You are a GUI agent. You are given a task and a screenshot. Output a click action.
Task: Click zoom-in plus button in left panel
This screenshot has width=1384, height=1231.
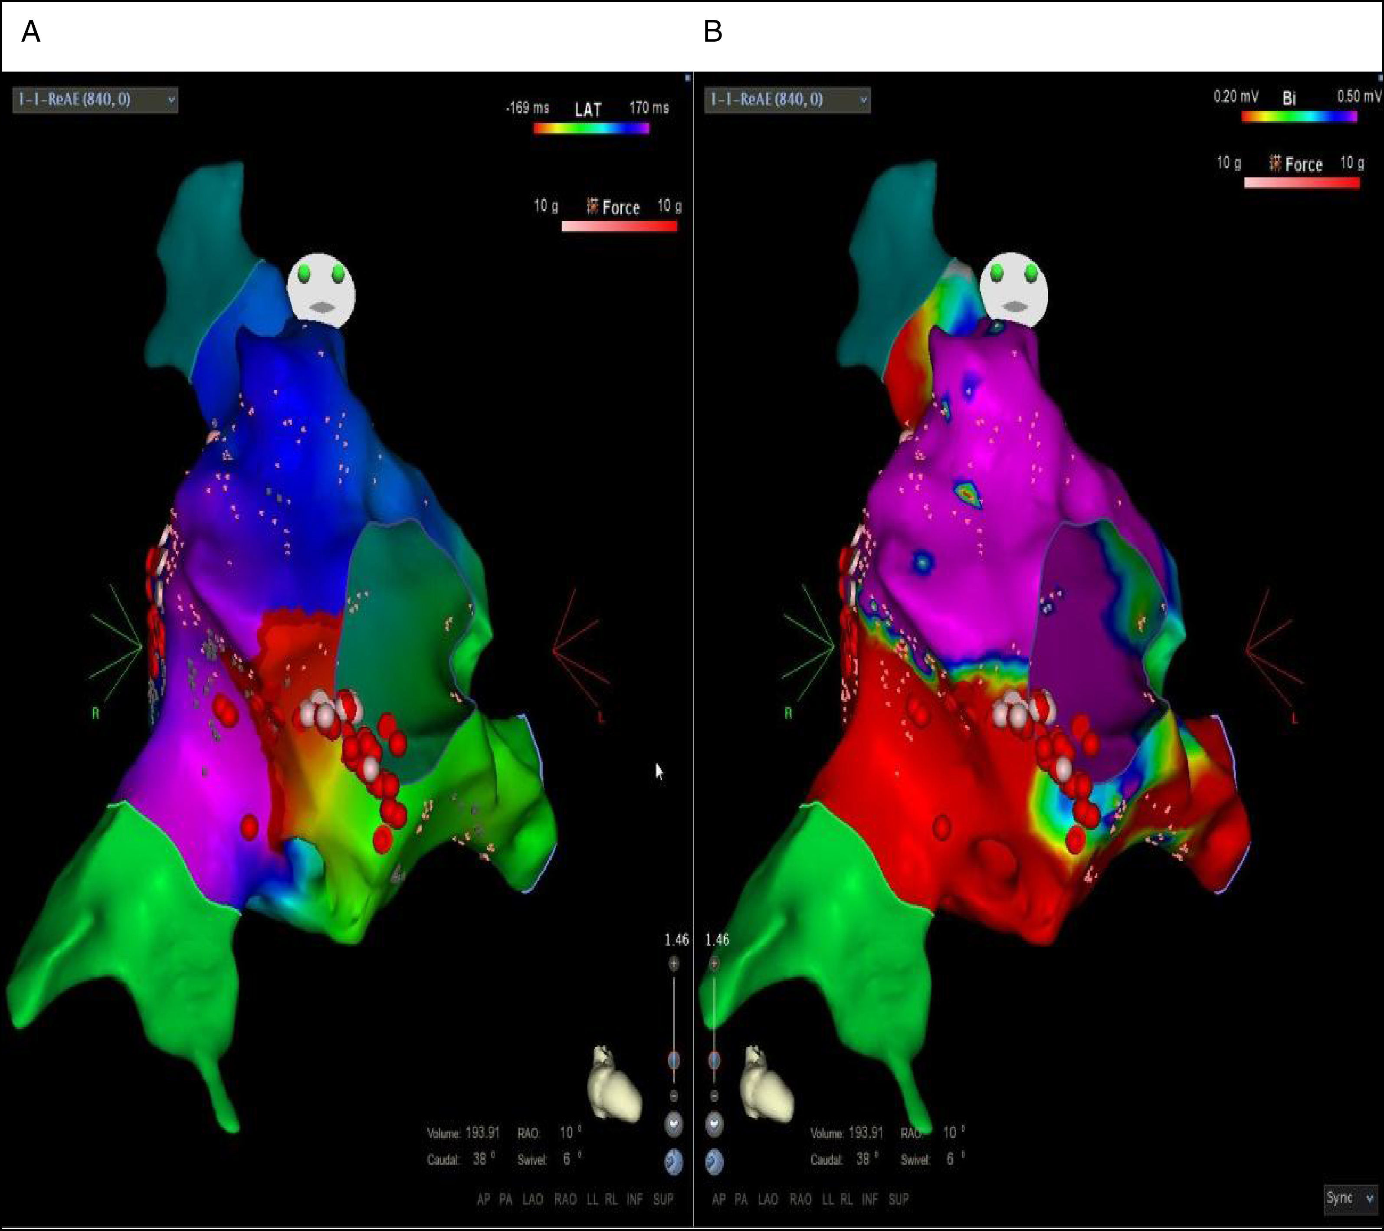(x=674, y=963)
